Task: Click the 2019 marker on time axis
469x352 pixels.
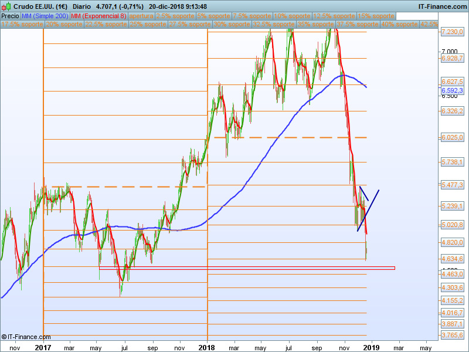Action: (x=372, y=348)
